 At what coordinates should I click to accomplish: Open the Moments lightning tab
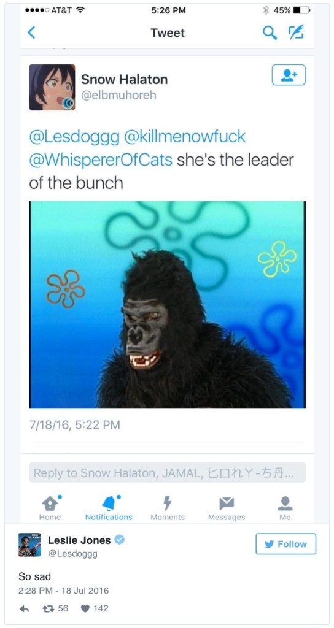[x=168, y=507]
